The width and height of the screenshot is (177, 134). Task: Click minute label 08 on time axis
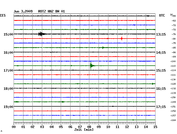pos(89,127)
